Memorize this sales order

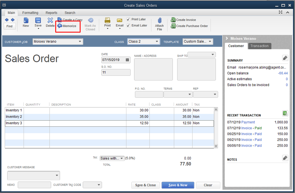(67, 26)
